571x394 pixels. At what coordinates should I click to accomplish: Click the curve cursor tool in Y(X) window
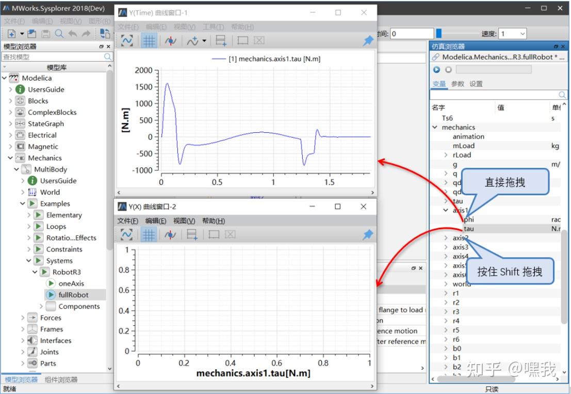tap(170, 235)
